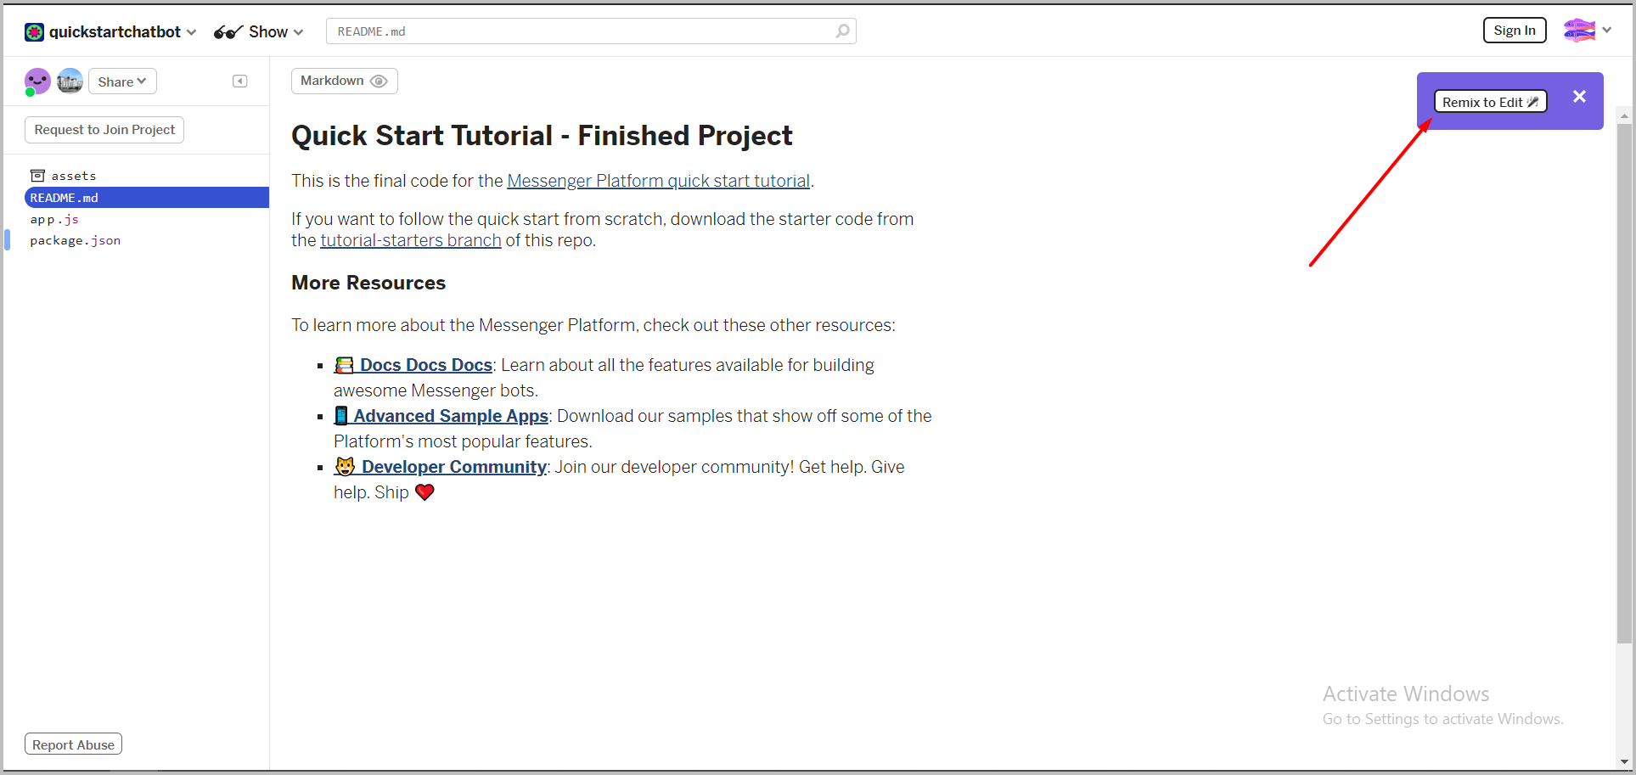Open app.js file
Screen dimensions: 1636x775
(54, 219)
